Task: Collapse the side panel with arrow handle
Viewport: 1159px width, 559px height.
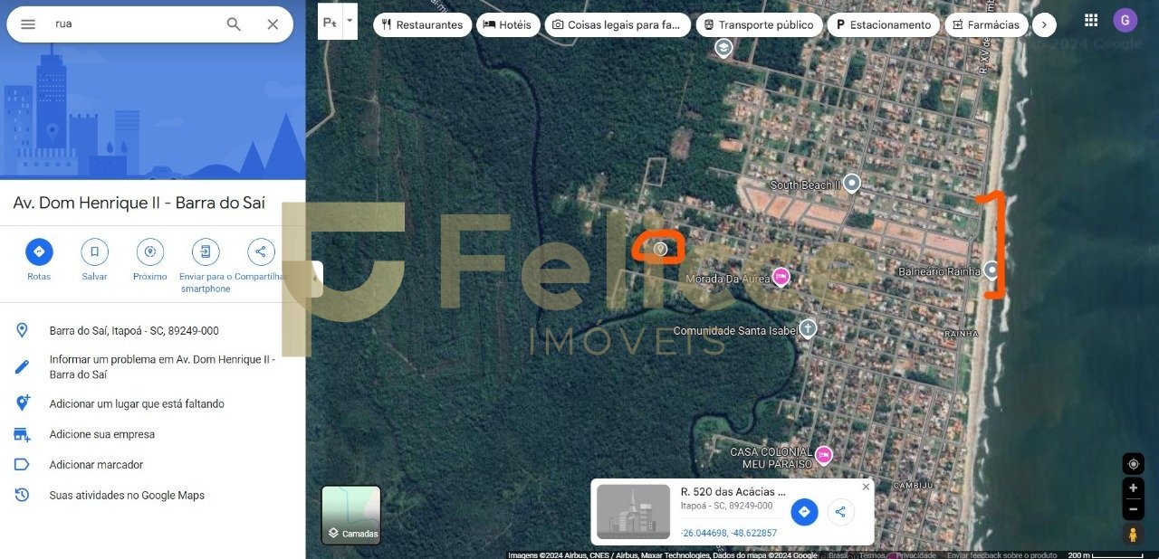Action: (315, 279)
